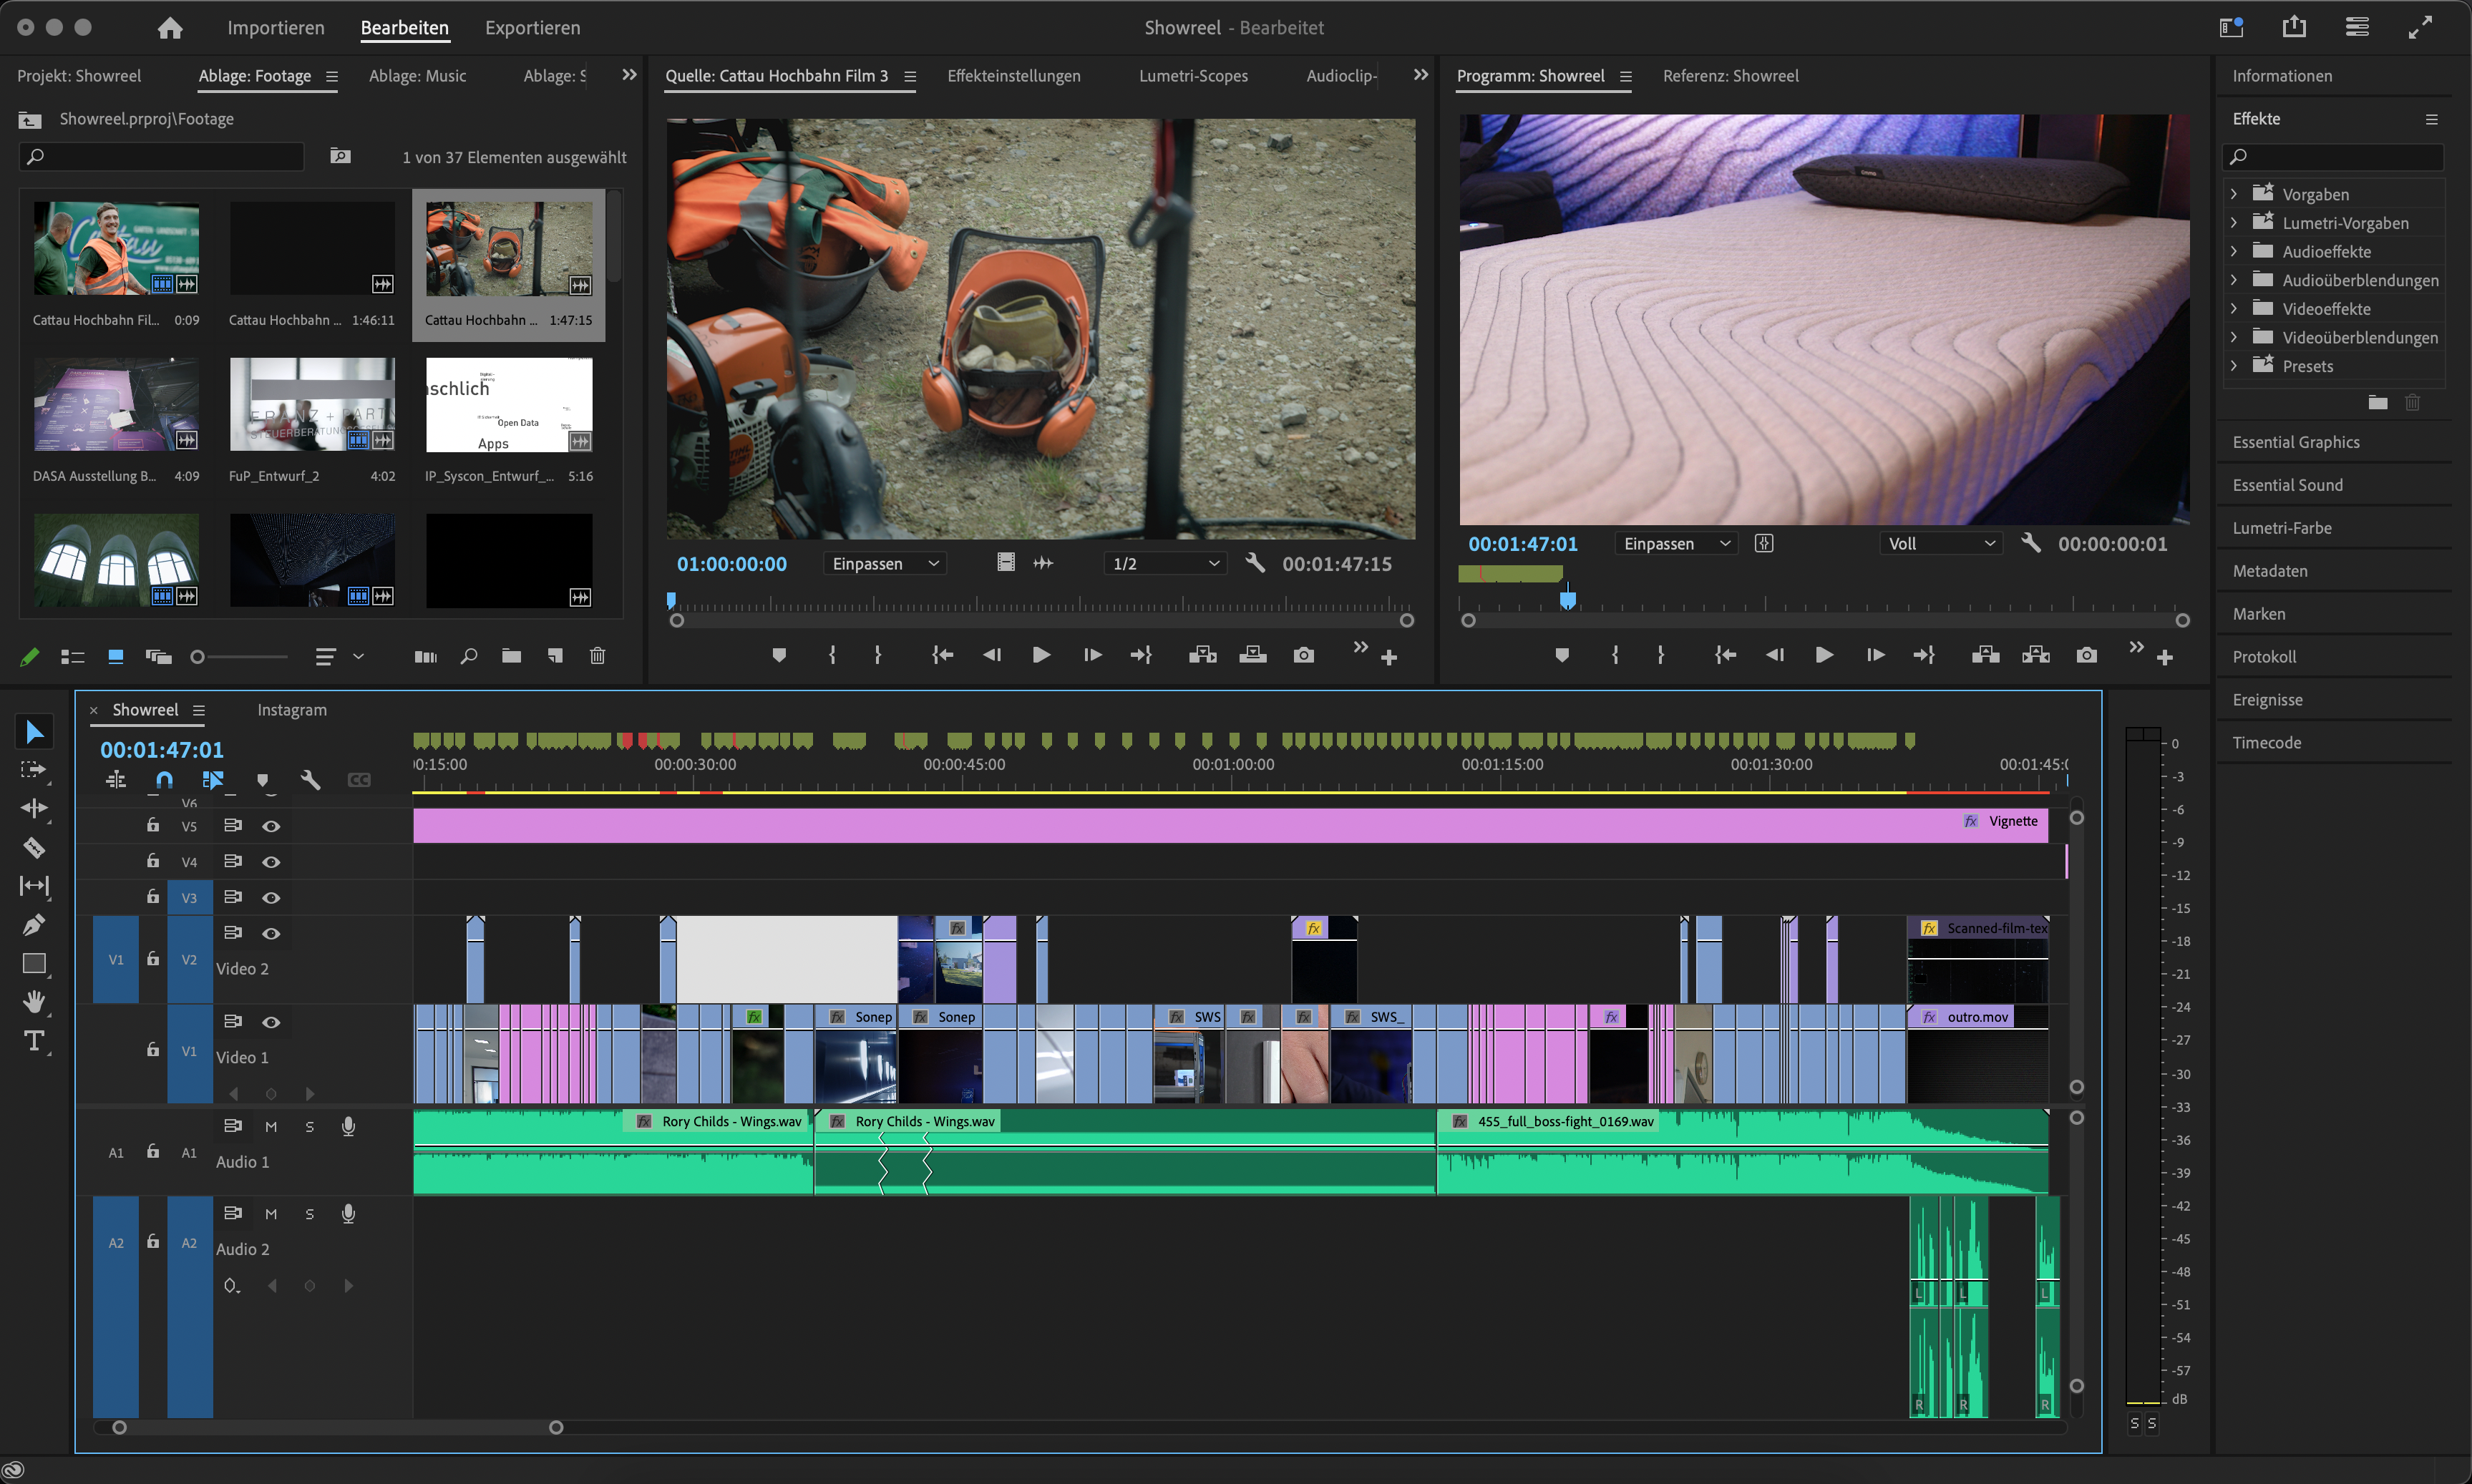Open the Essential Graphics panel

(2295, 442)
